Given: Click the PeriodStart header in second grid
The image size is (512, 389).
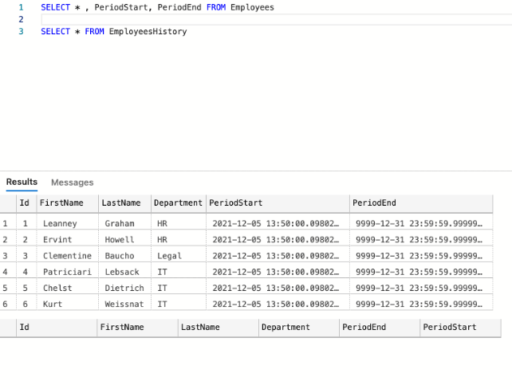Looking at the screenshot, I should [x=460, y=328].
